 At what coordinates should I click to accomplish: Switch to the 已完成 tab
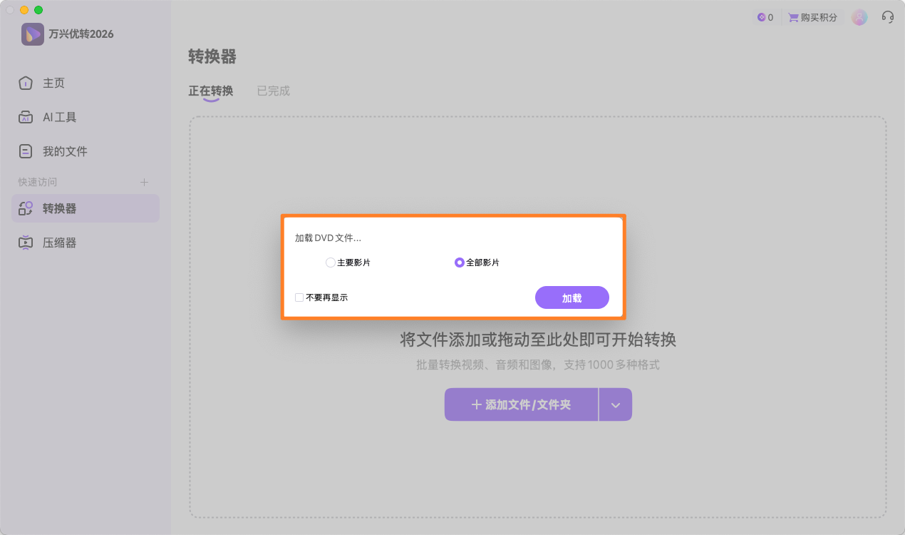click(273, 91)
